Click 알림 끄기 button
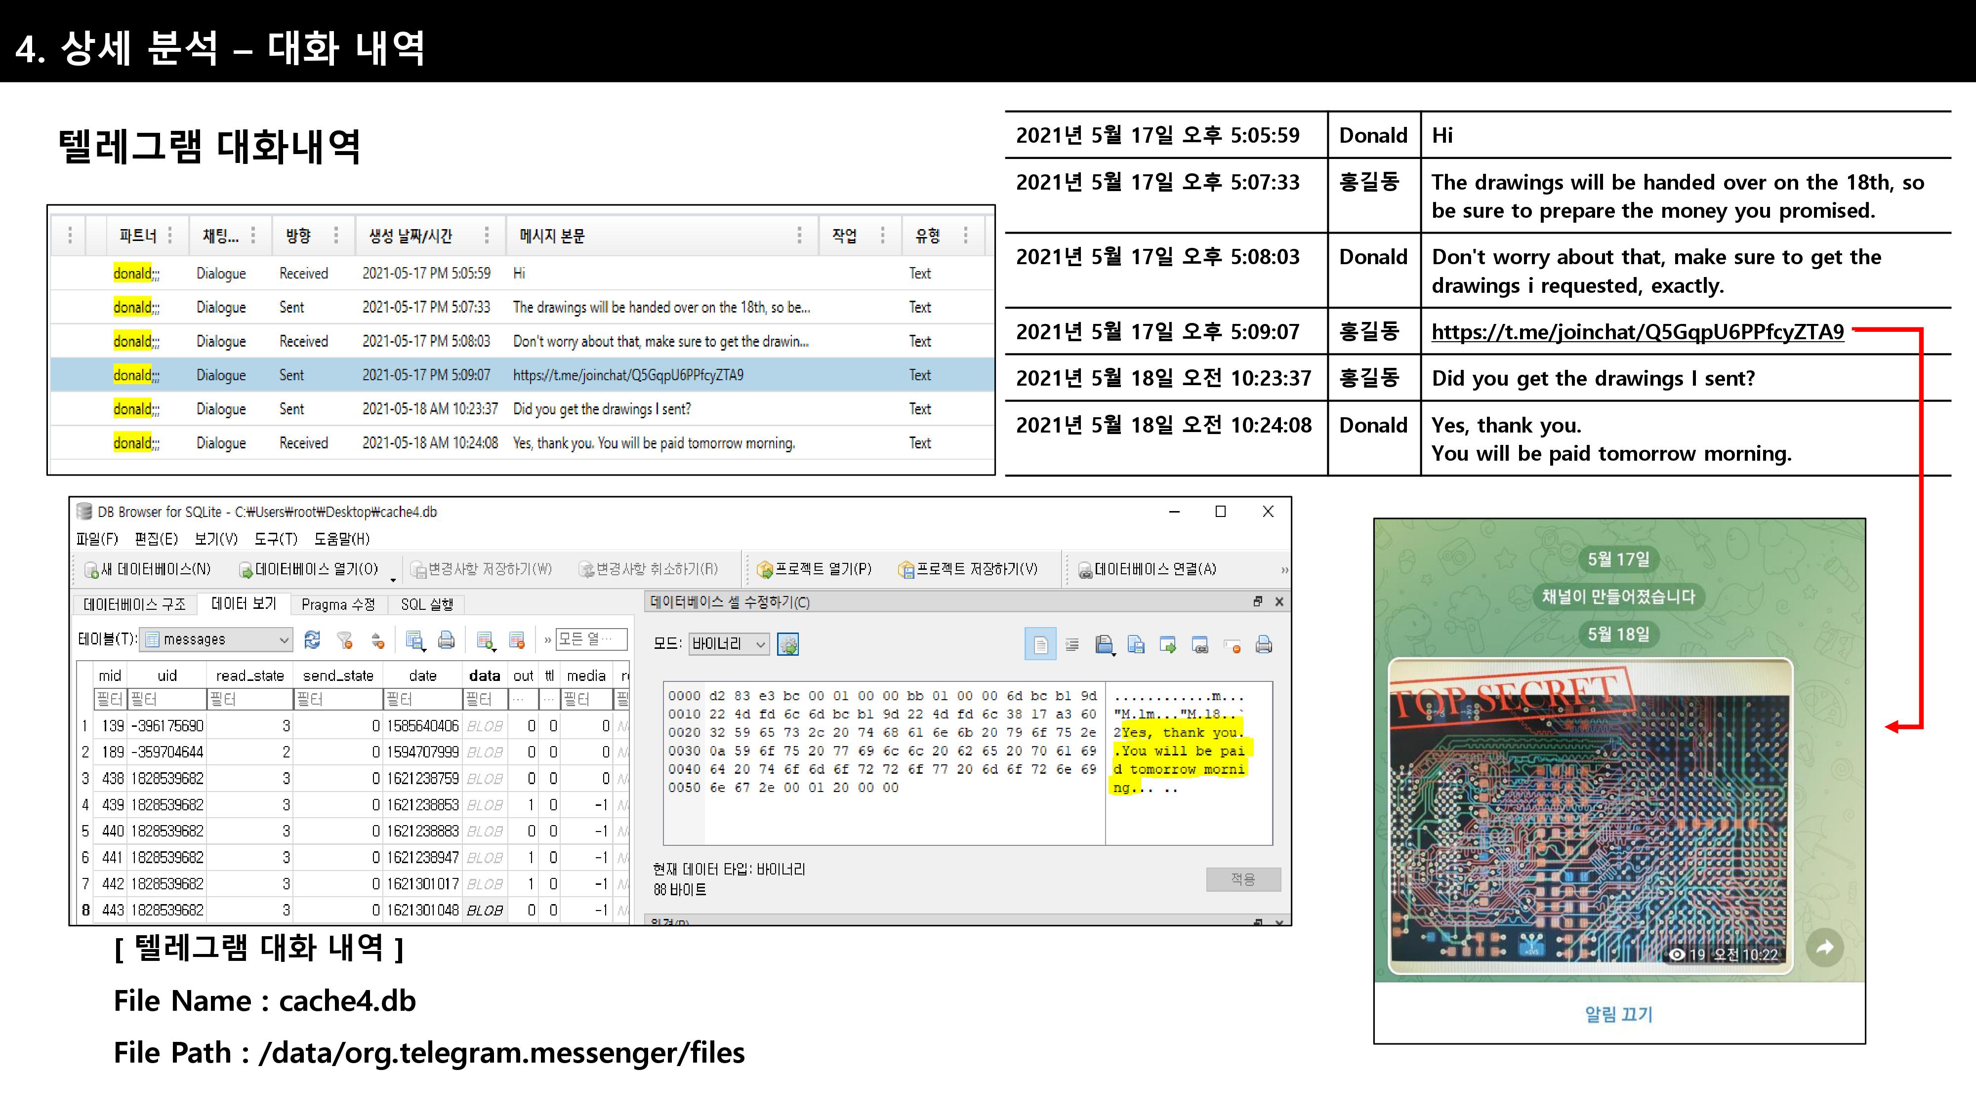Viewport: 1976px width, 1111px height. (x=1618, y=1014)
